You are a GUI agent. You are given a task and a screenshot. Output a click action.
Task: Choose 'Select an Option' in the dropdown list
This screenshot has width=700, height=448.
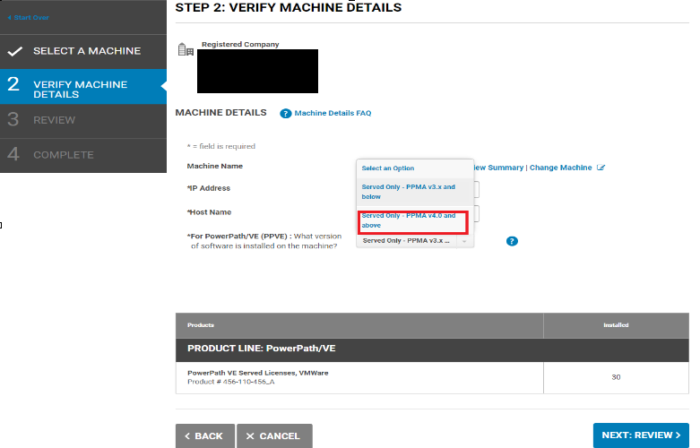click(x=388, y=168)
